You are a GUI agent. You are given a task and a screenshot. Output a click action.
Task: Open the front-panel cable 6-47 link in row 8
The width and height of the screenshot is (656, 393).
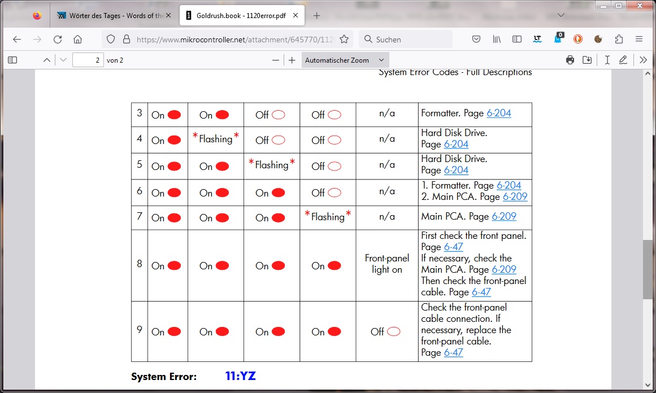pyautogui.click(x=481, y=292)
